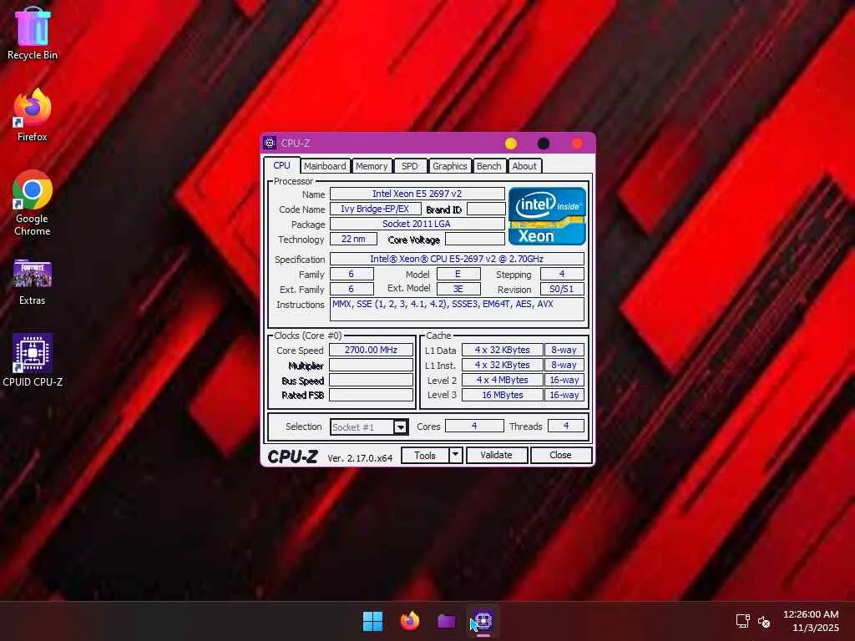Click the Level 3 16-way value
Image resolution: width=855 pixels, height=641 pixels.
[564, 395]
